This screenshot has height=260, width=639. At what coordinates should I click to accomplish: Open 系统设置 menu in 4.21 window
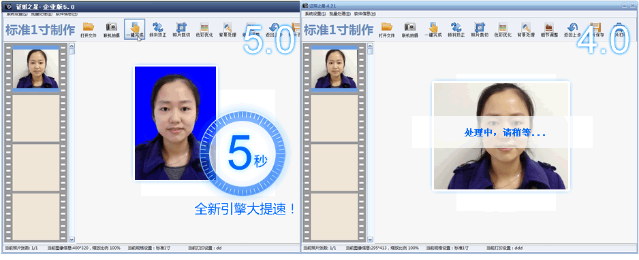coord(315,14)
